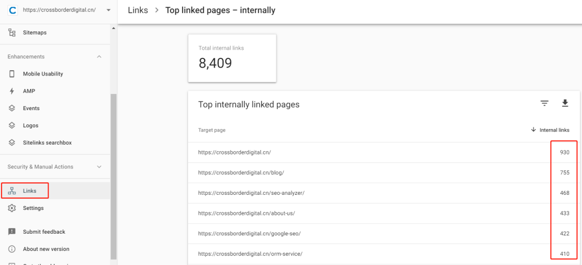Viewport: 582px width, 265px height.
Task: Go back to Links breadcrumb
Action: coord(138,10)
